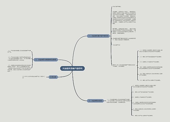170x122 pixels.
Task: Select the topmost leaf under branch 一
Action: point(117,7)
